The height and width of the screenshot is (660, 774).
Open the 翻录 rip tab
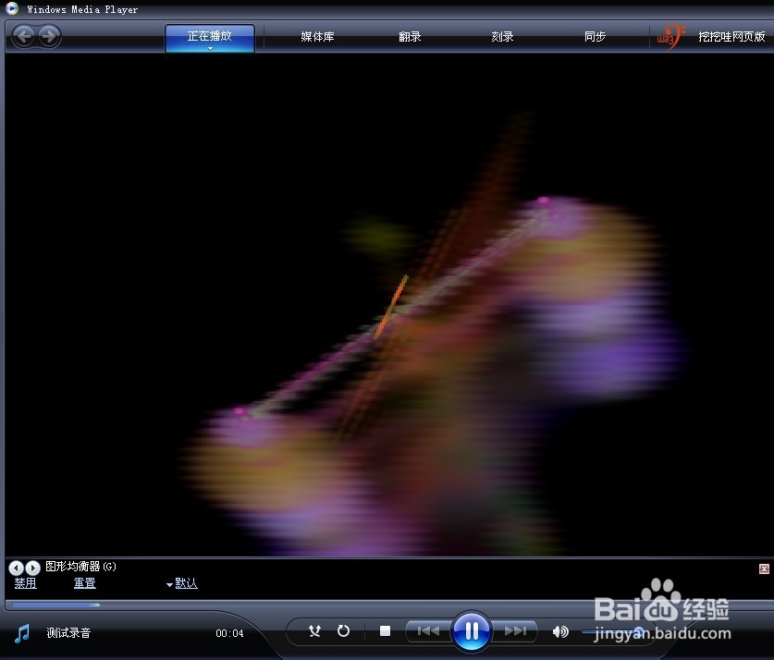(410, 36)
